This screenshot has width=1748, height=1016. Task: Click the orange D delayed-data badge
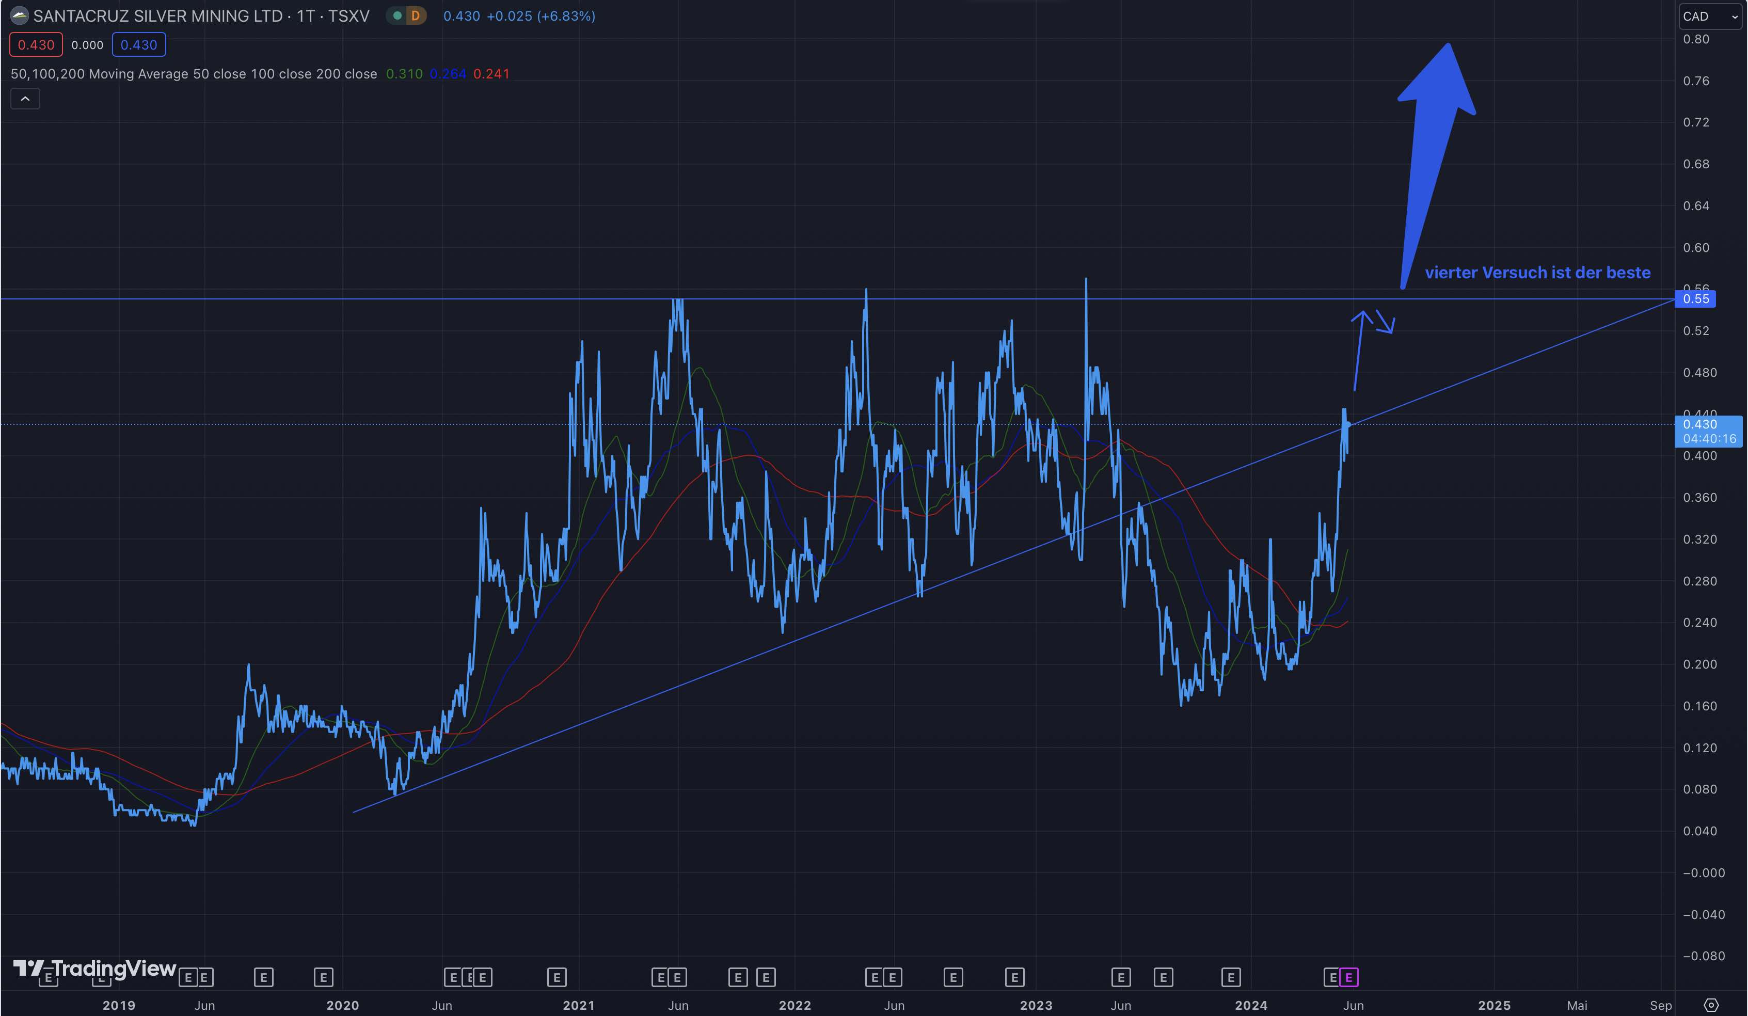(416, 16)
